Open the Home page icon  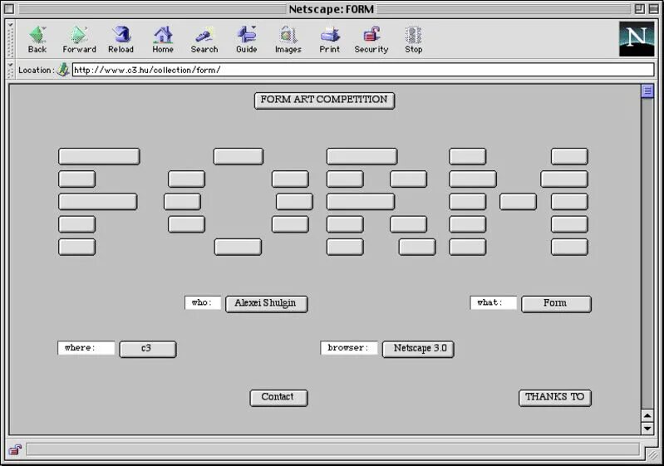(x=163, y=39)
